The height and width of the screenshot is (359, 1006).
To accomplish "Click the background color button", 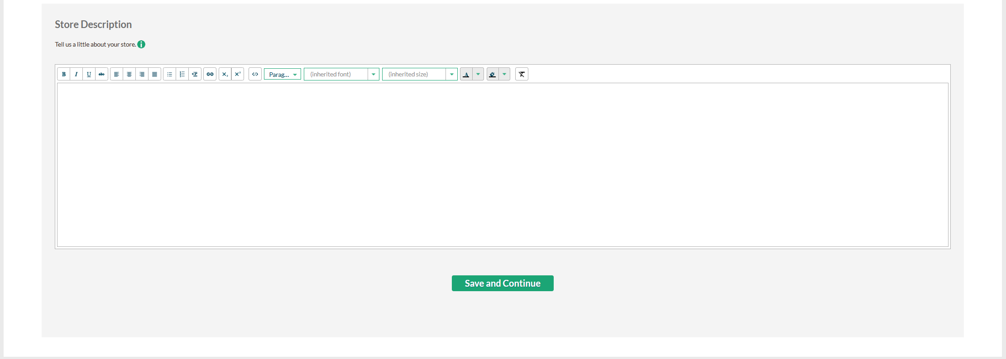I will (x=493, y=74).
